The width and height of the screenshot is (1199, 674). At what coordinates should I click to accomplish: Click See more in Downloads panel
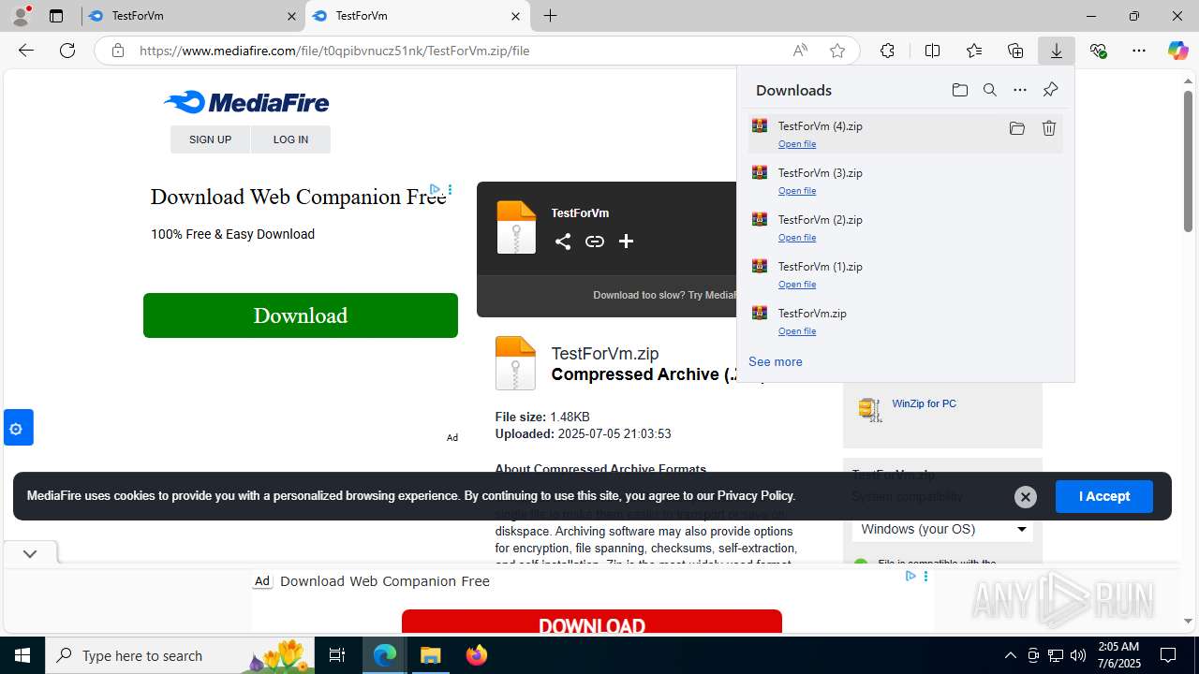776,361
